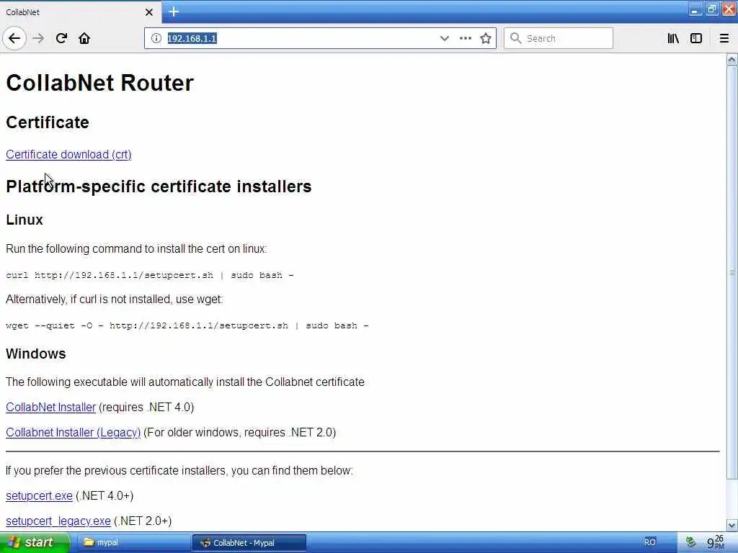The height and width of the screenshot is (553, 738).
Task: Go to the home page icon
Action: [84, 38]
